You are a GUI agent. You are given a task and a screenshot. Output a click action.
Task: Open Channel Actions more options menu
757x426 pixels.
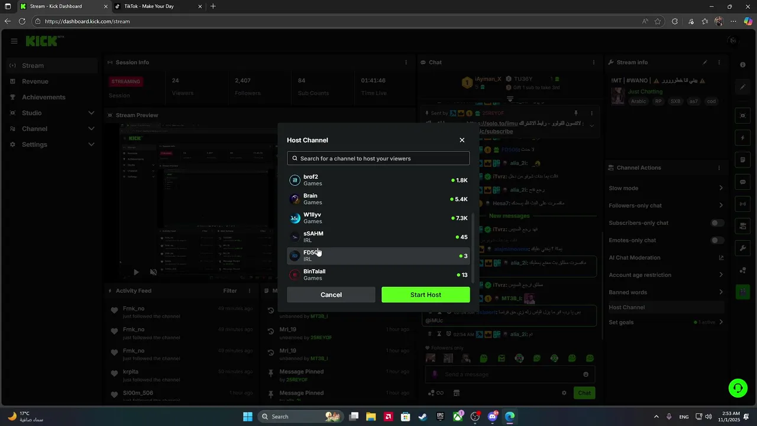pos(719,167)
